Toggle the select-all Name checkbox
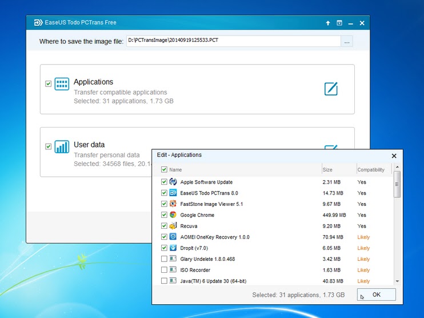Viewport: 424px width, 318px height. [164, 169]
